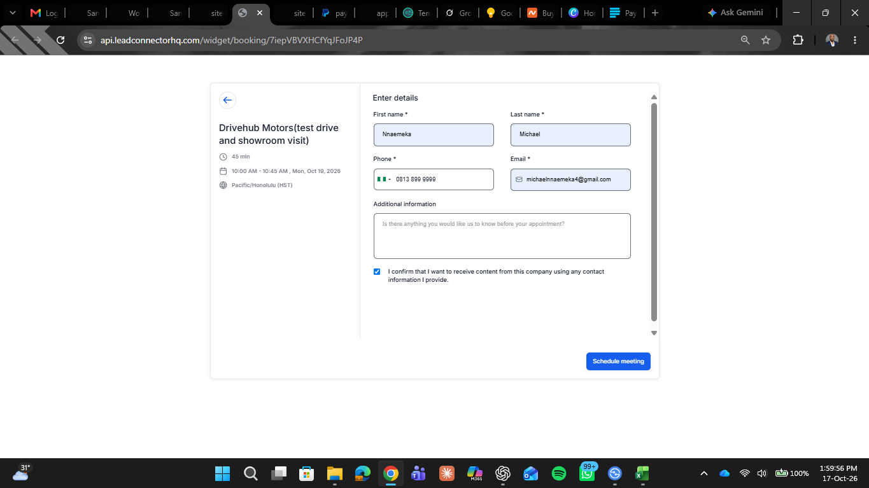Image resolution: width=869 pixels, height=488 pixels.
Task: Switch to the Goo lightbulb tab
Action: click(x=499, y=13)
